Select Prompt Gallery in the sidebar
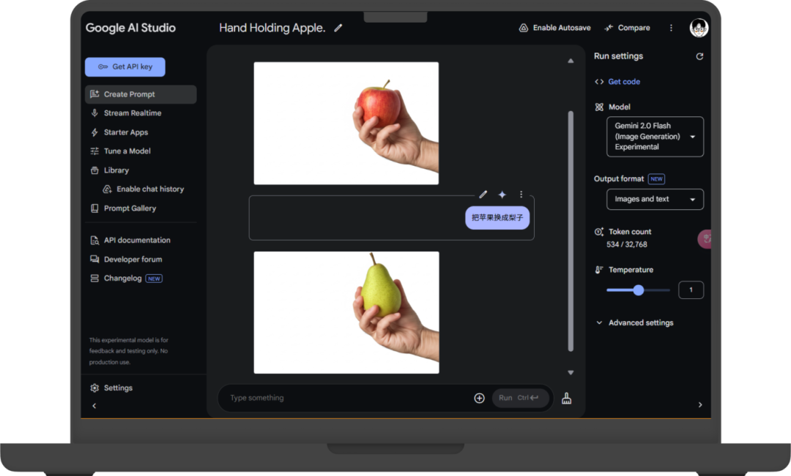This screenshot has width=791, height=476. 130,208
